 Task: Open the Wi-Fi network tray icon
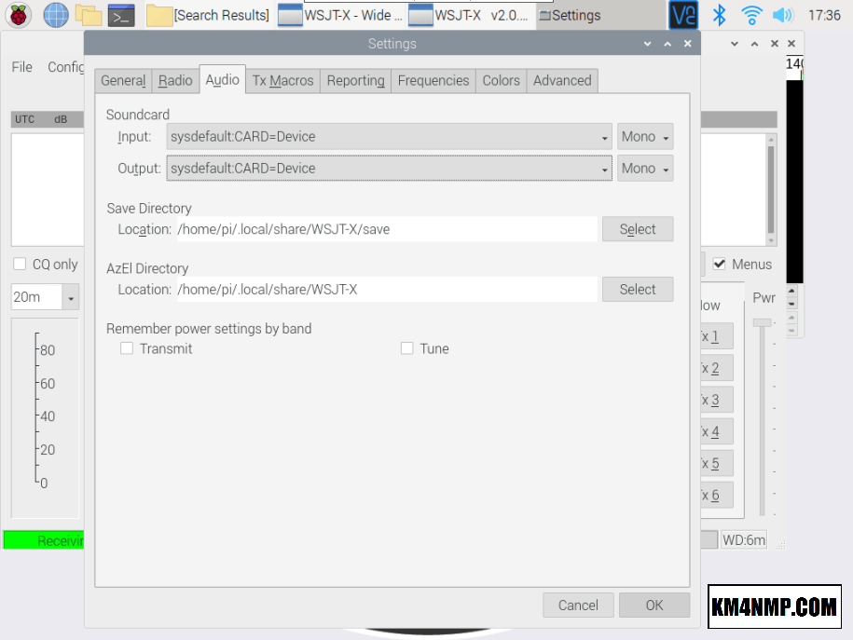[751, 15]
